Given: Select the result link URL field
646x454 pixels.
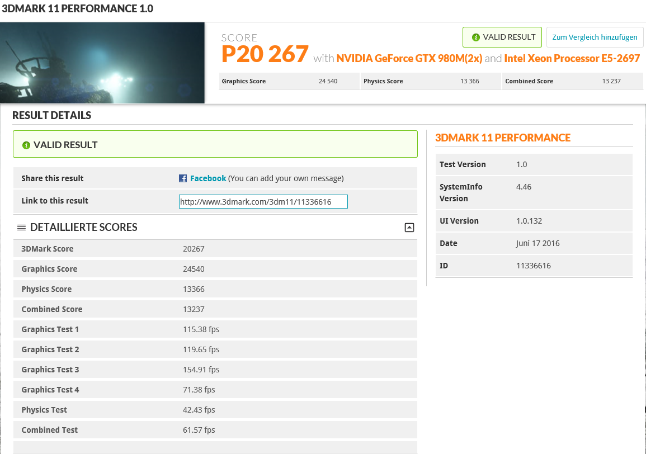Looking at the screenshot, I should point(263,201).
